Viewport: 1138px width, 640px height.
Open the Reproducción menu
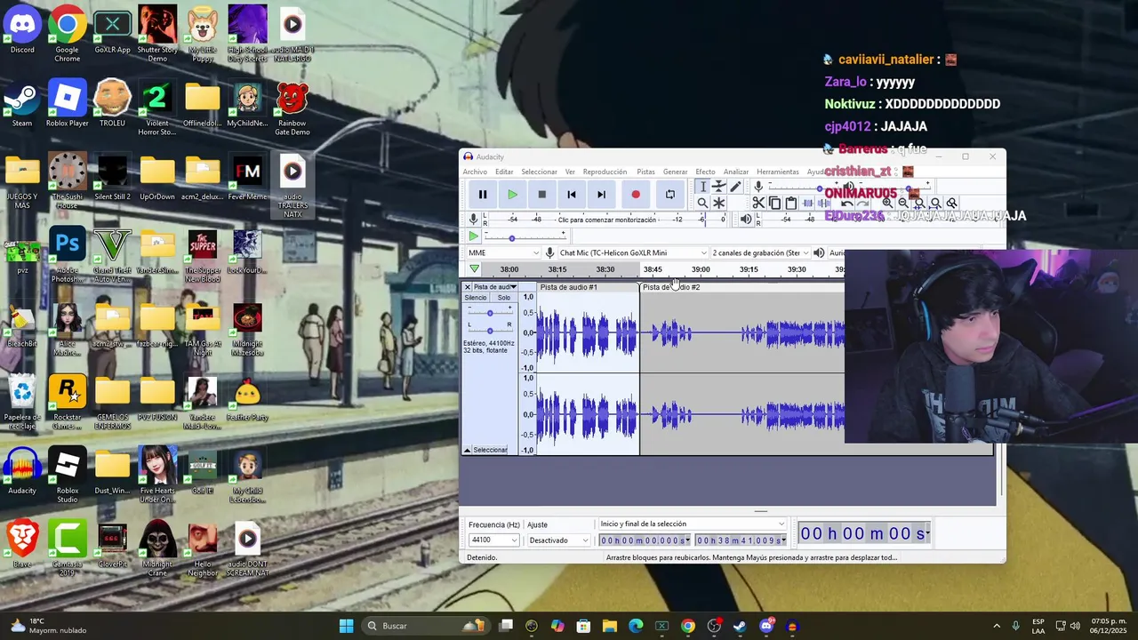[x=605, y=172]
